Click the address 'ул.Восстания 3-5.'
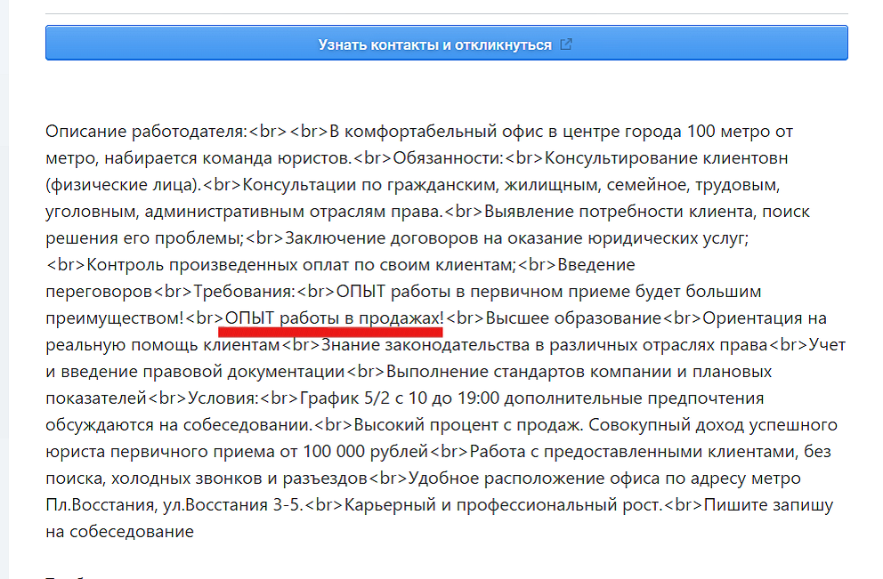Viewport: 883px width, 579px height. pos(233,504)
